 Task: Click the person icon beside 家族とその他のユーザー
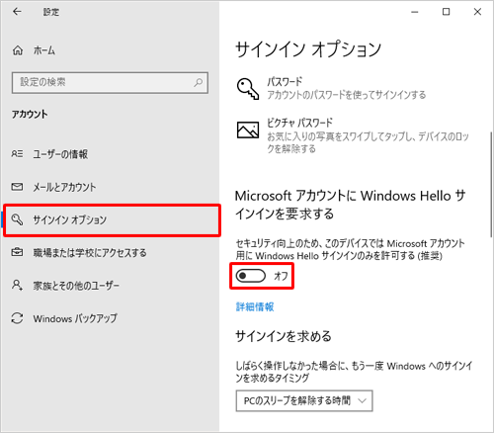pos(17,285)
